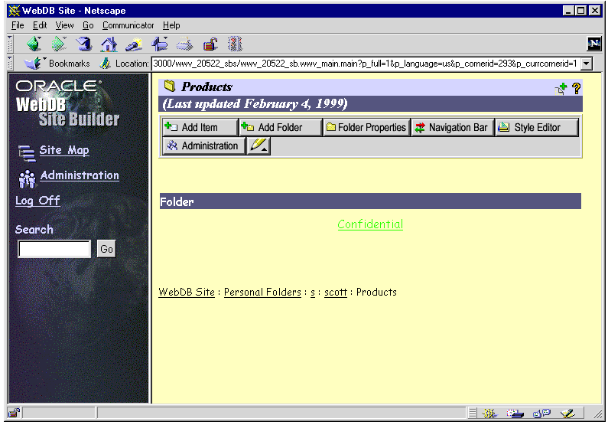Open Mailbox icon in the status bar
The image size is (608, 425).
pos(516,414)
